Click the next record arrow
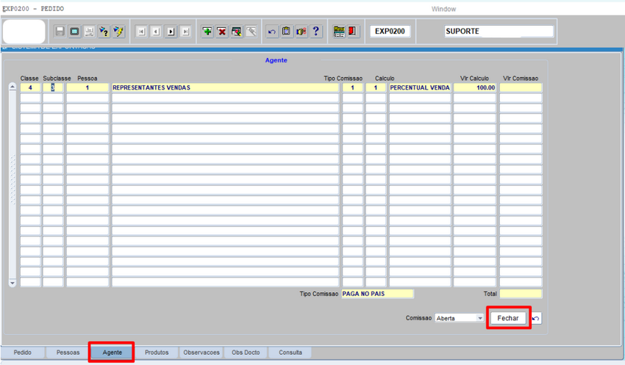 (x=171, y=32)
